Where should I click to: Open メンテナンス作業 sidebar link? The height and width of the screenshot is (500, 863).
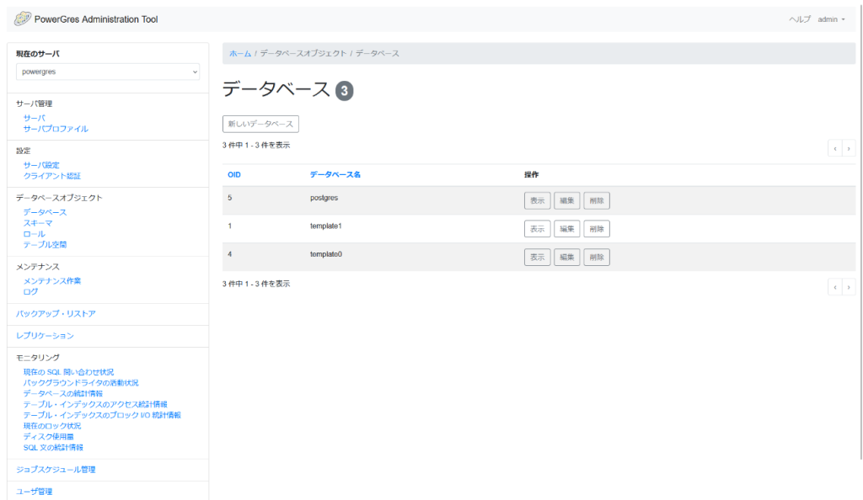51,281
